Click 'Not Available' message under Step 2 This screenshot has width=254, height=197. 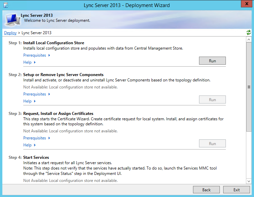(x=70, y=87)
